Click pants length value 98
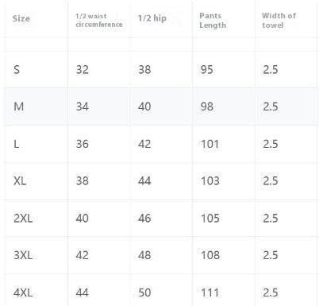The height and width of the screenshot is (306, 319). (x=207, y=107)
